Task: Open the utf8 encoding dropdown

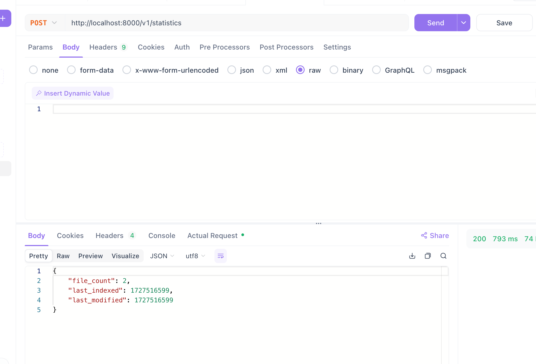Action: (x=195, y=256)
